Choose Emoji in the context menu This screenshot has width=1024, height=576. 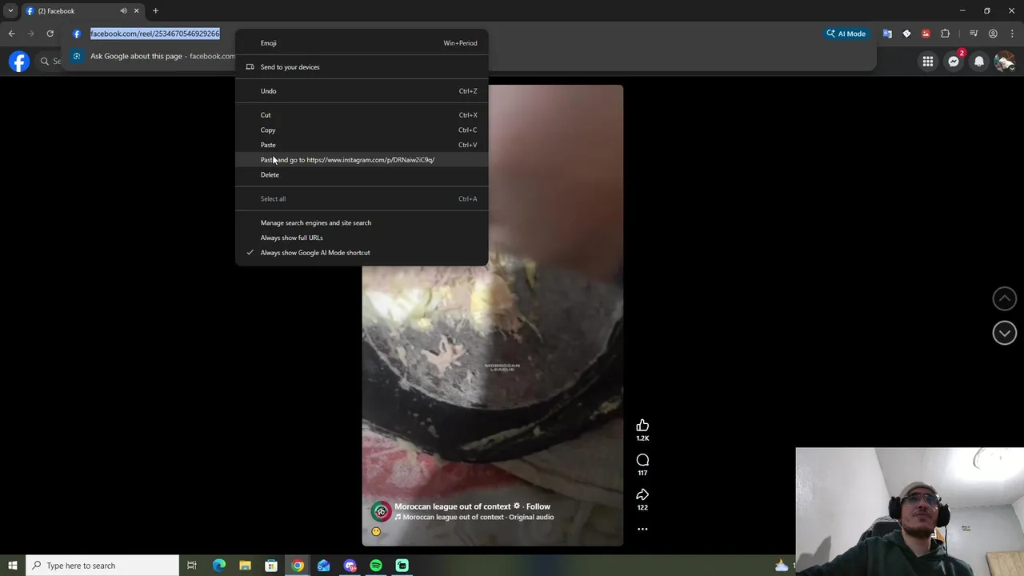coord(362,43)
